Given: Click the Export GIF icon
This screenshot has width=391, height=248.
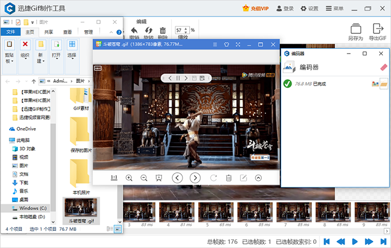Looking at the screenshot, I should coord(377,32).
